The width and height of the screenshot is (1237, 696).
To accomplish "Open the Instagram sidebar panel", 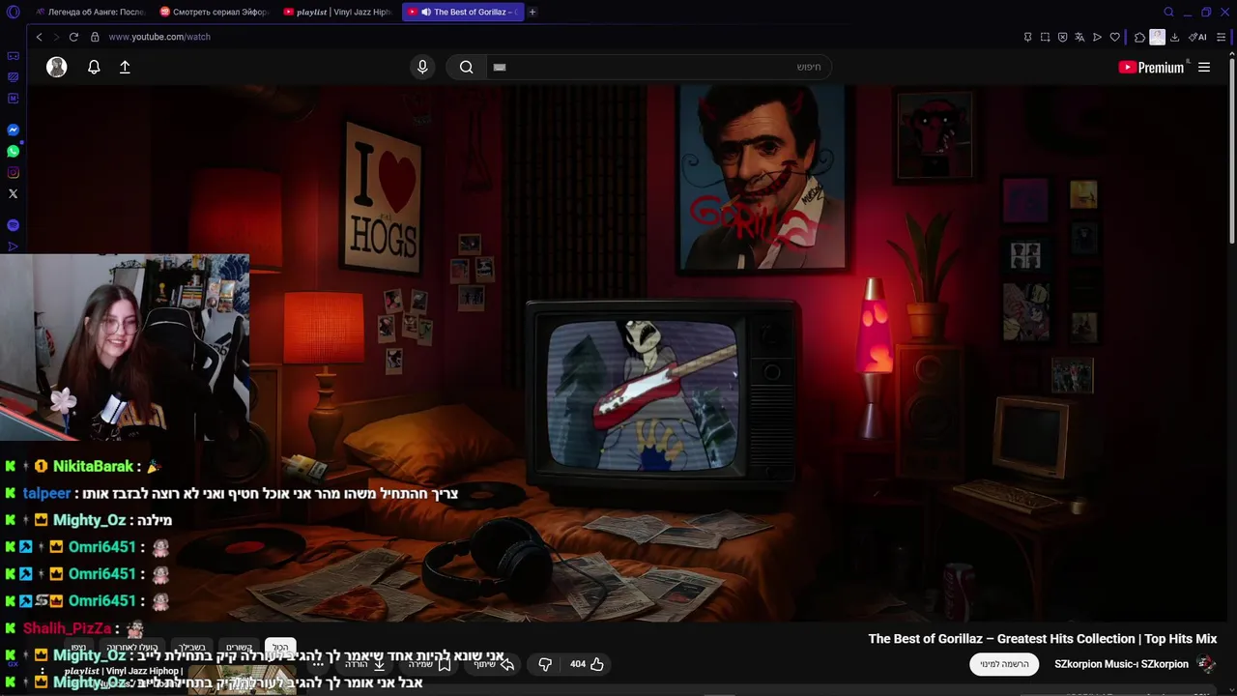I will pos(13,172).
